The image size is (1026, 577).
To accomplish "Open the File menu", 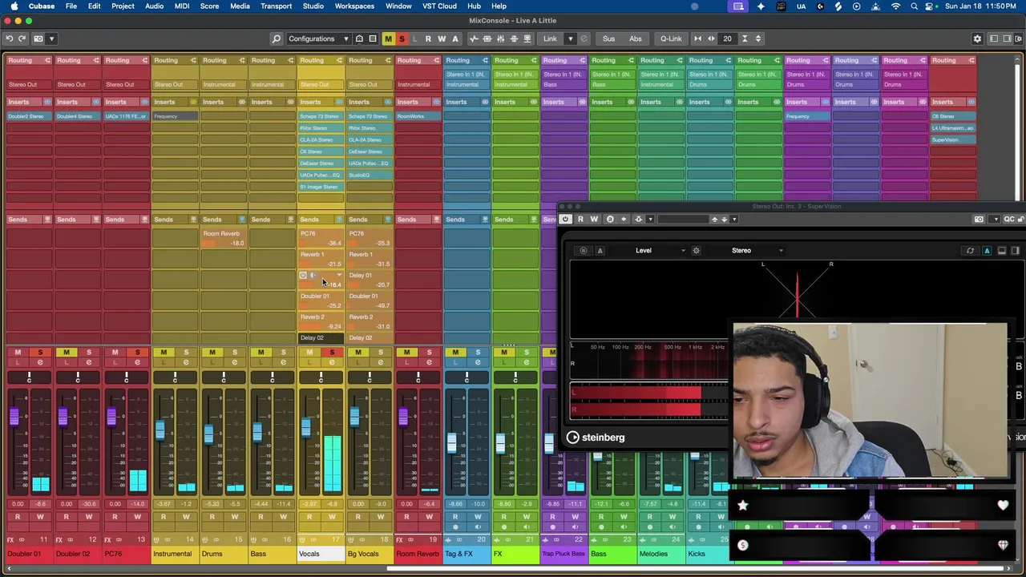I will 71,6.
